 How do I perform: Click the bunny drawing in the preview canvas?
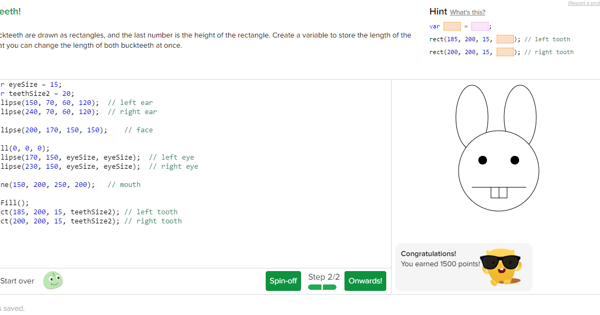(x=498, y=161)
